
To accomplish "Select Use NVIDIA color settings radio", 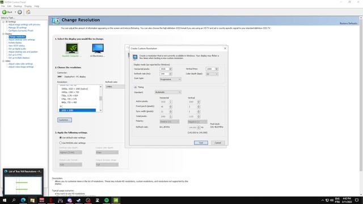I will [61, 143].
